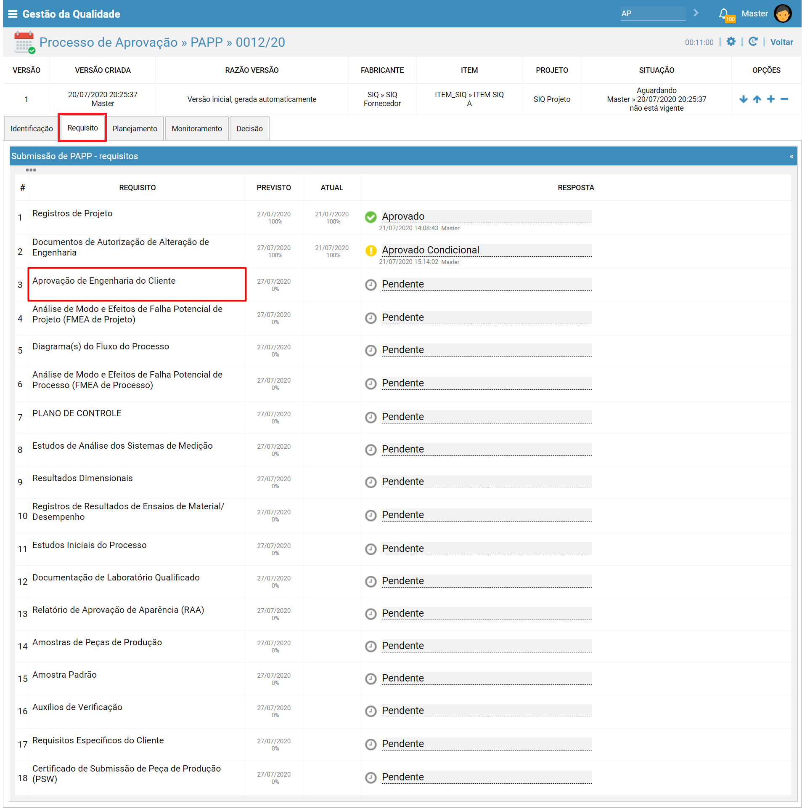Screen dimensions: 802x809
Task: Open Pendente response for Estudos de Análise
Action: (487, 449)
